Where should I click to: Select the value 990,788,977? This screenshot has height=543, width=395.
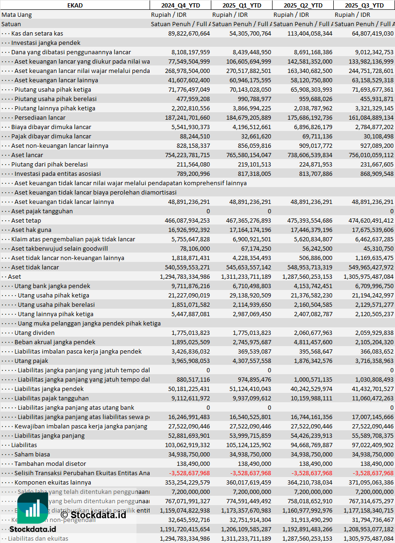click(254, 99)
